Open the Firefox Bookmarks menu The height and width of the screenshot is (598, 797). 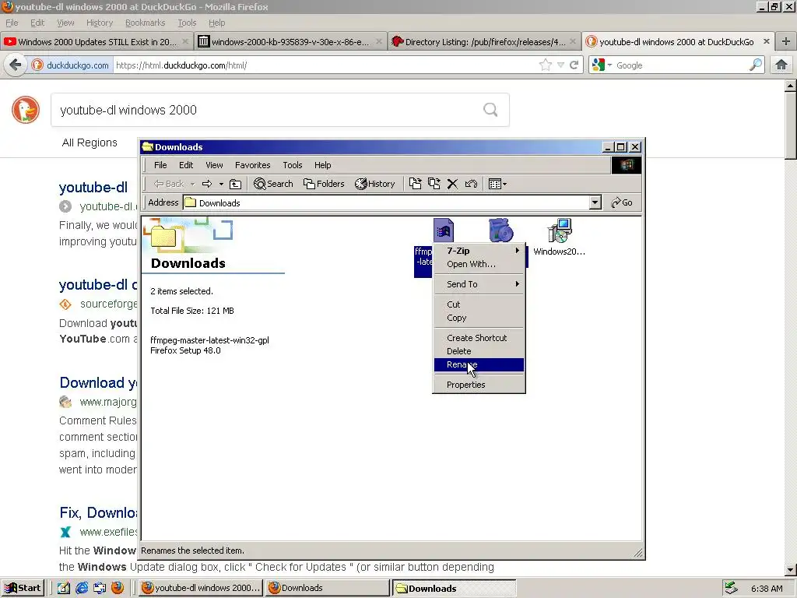(x=145, y=23)
